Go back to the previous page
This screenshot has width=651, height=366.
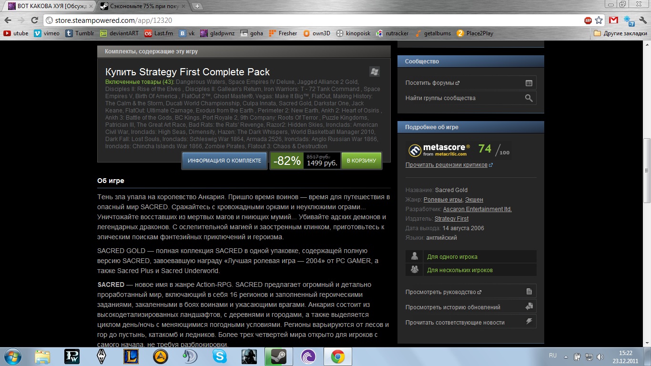(x=8, y=20)
